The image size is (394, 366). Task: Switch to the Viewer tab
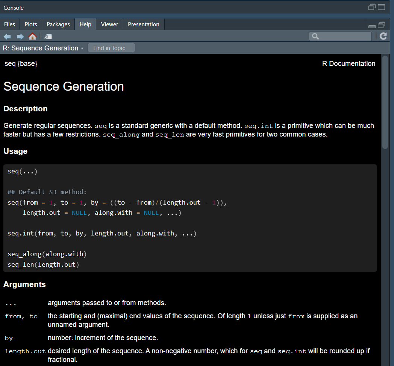(x=109, y=24)
